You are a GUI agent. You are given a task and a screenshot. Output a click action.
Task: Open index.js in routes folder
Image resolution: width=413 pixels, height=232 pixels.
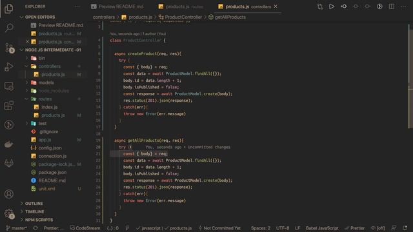(49, 107)
